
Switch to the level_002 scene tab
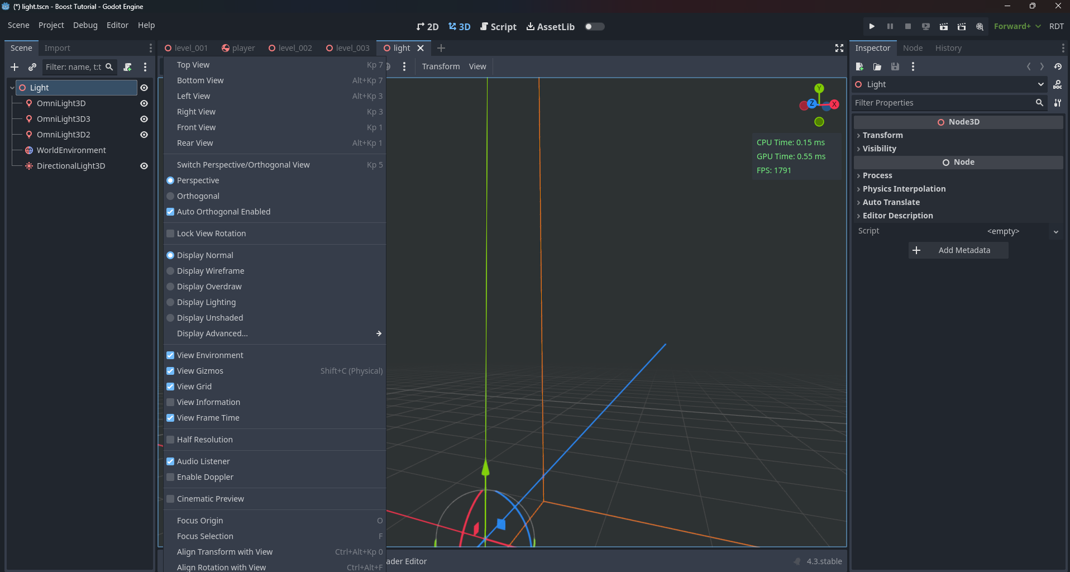290,48
